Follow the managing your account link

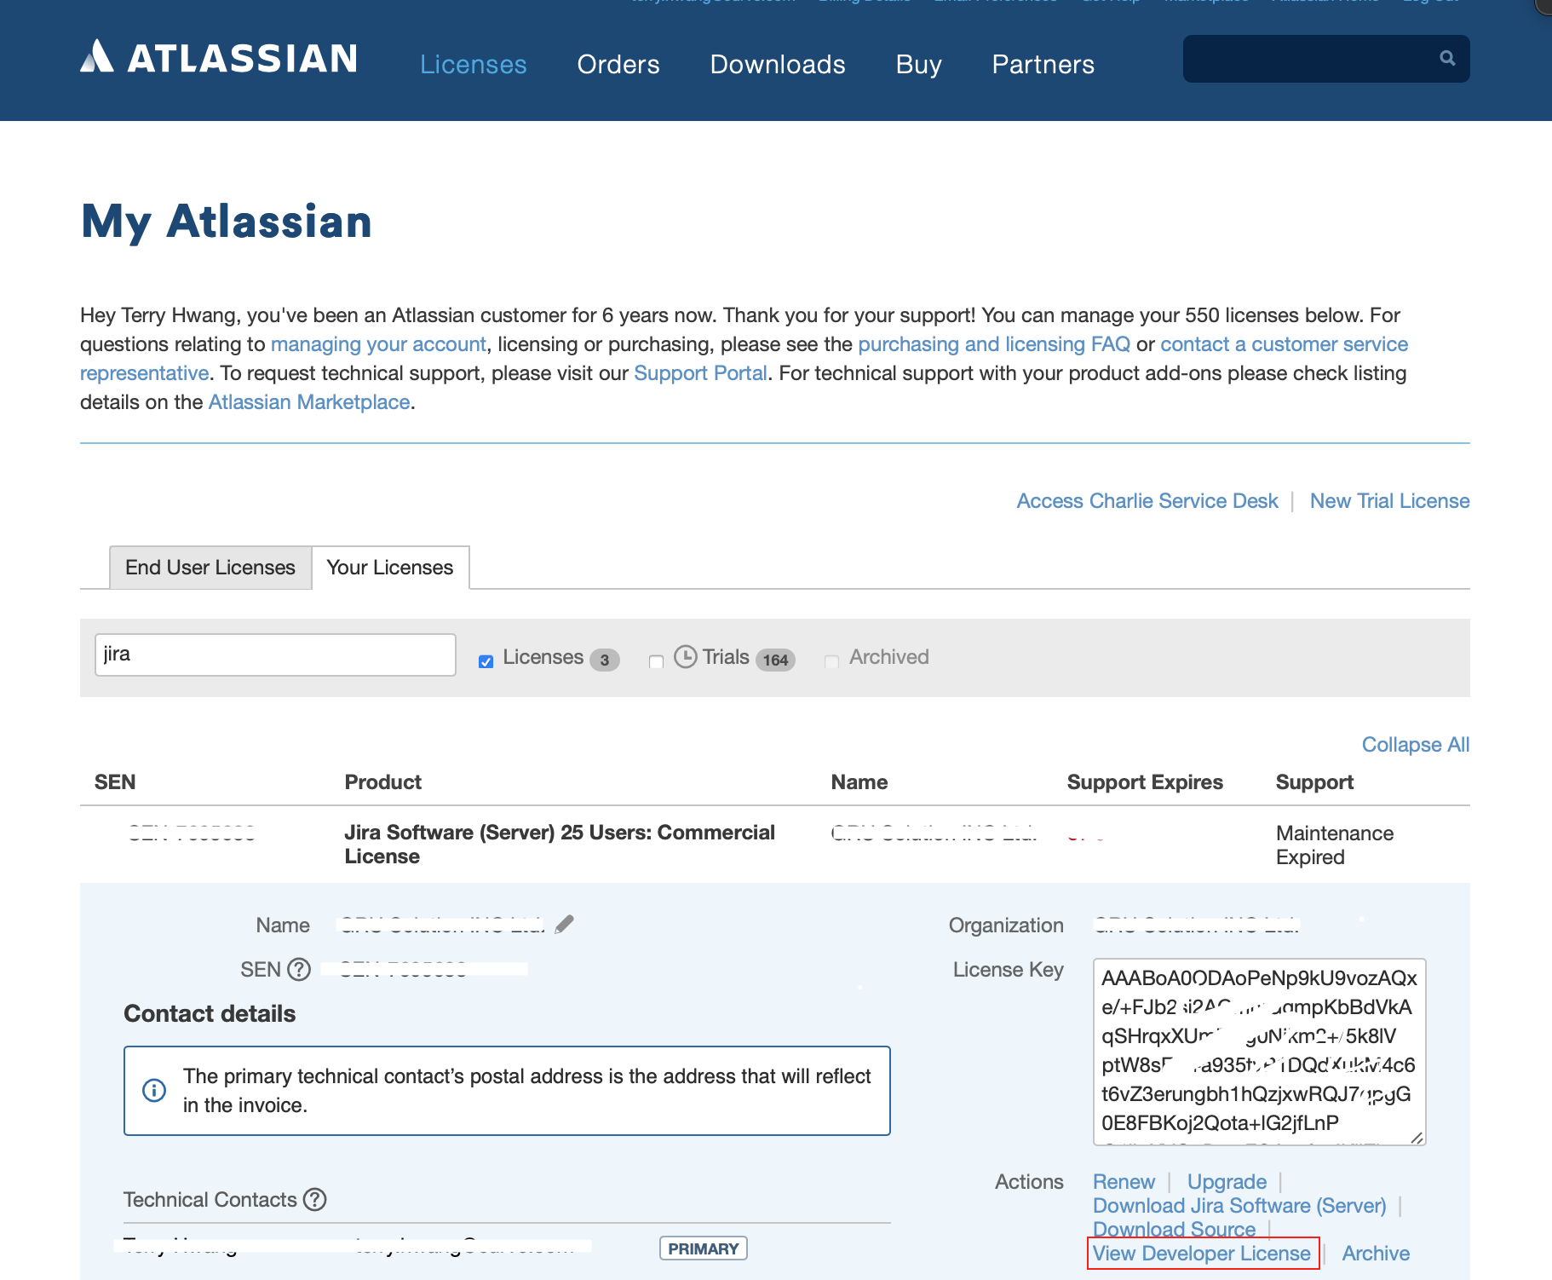pos(378,344)
